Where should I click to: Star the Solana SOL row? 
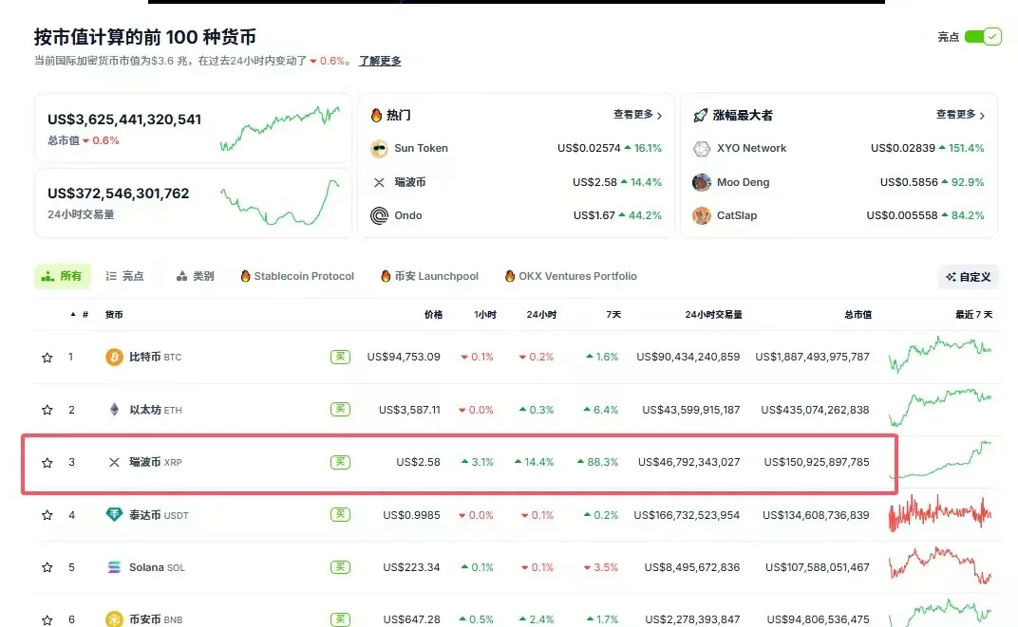coord(47,567)
